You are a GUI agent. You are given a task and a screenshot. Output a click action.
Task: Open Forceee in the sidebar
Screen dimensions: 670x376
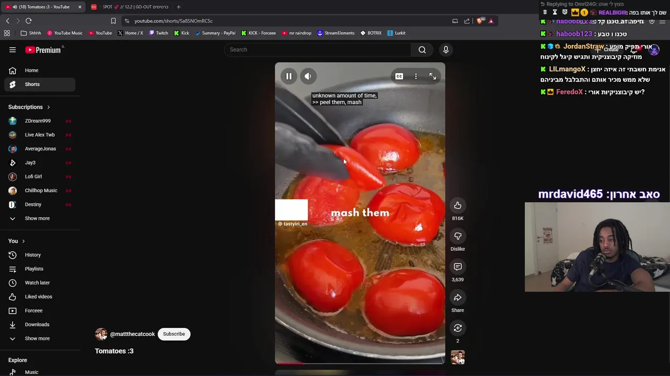[x=40, y=311]
